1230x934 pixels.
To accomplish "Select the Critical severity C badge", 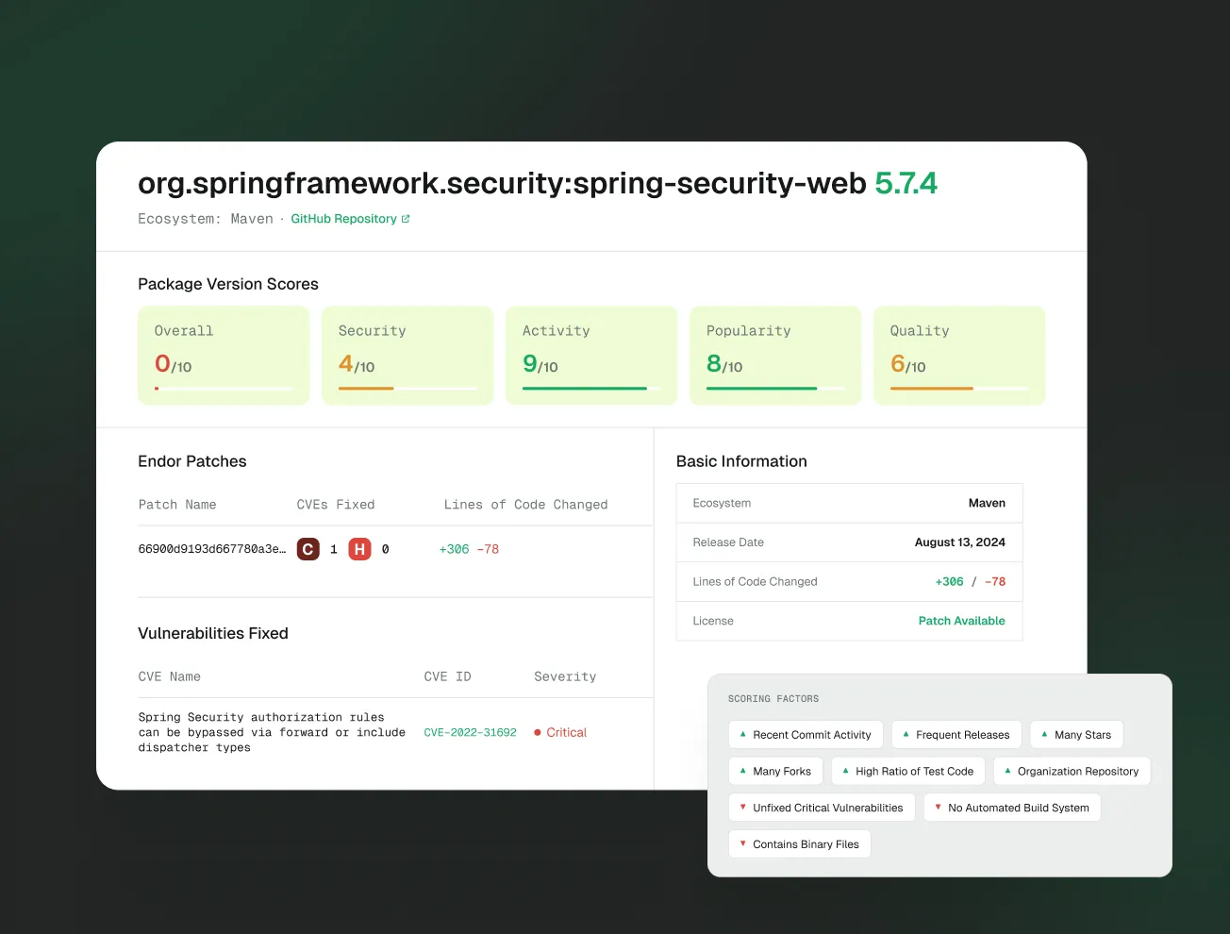I will 307,549.
